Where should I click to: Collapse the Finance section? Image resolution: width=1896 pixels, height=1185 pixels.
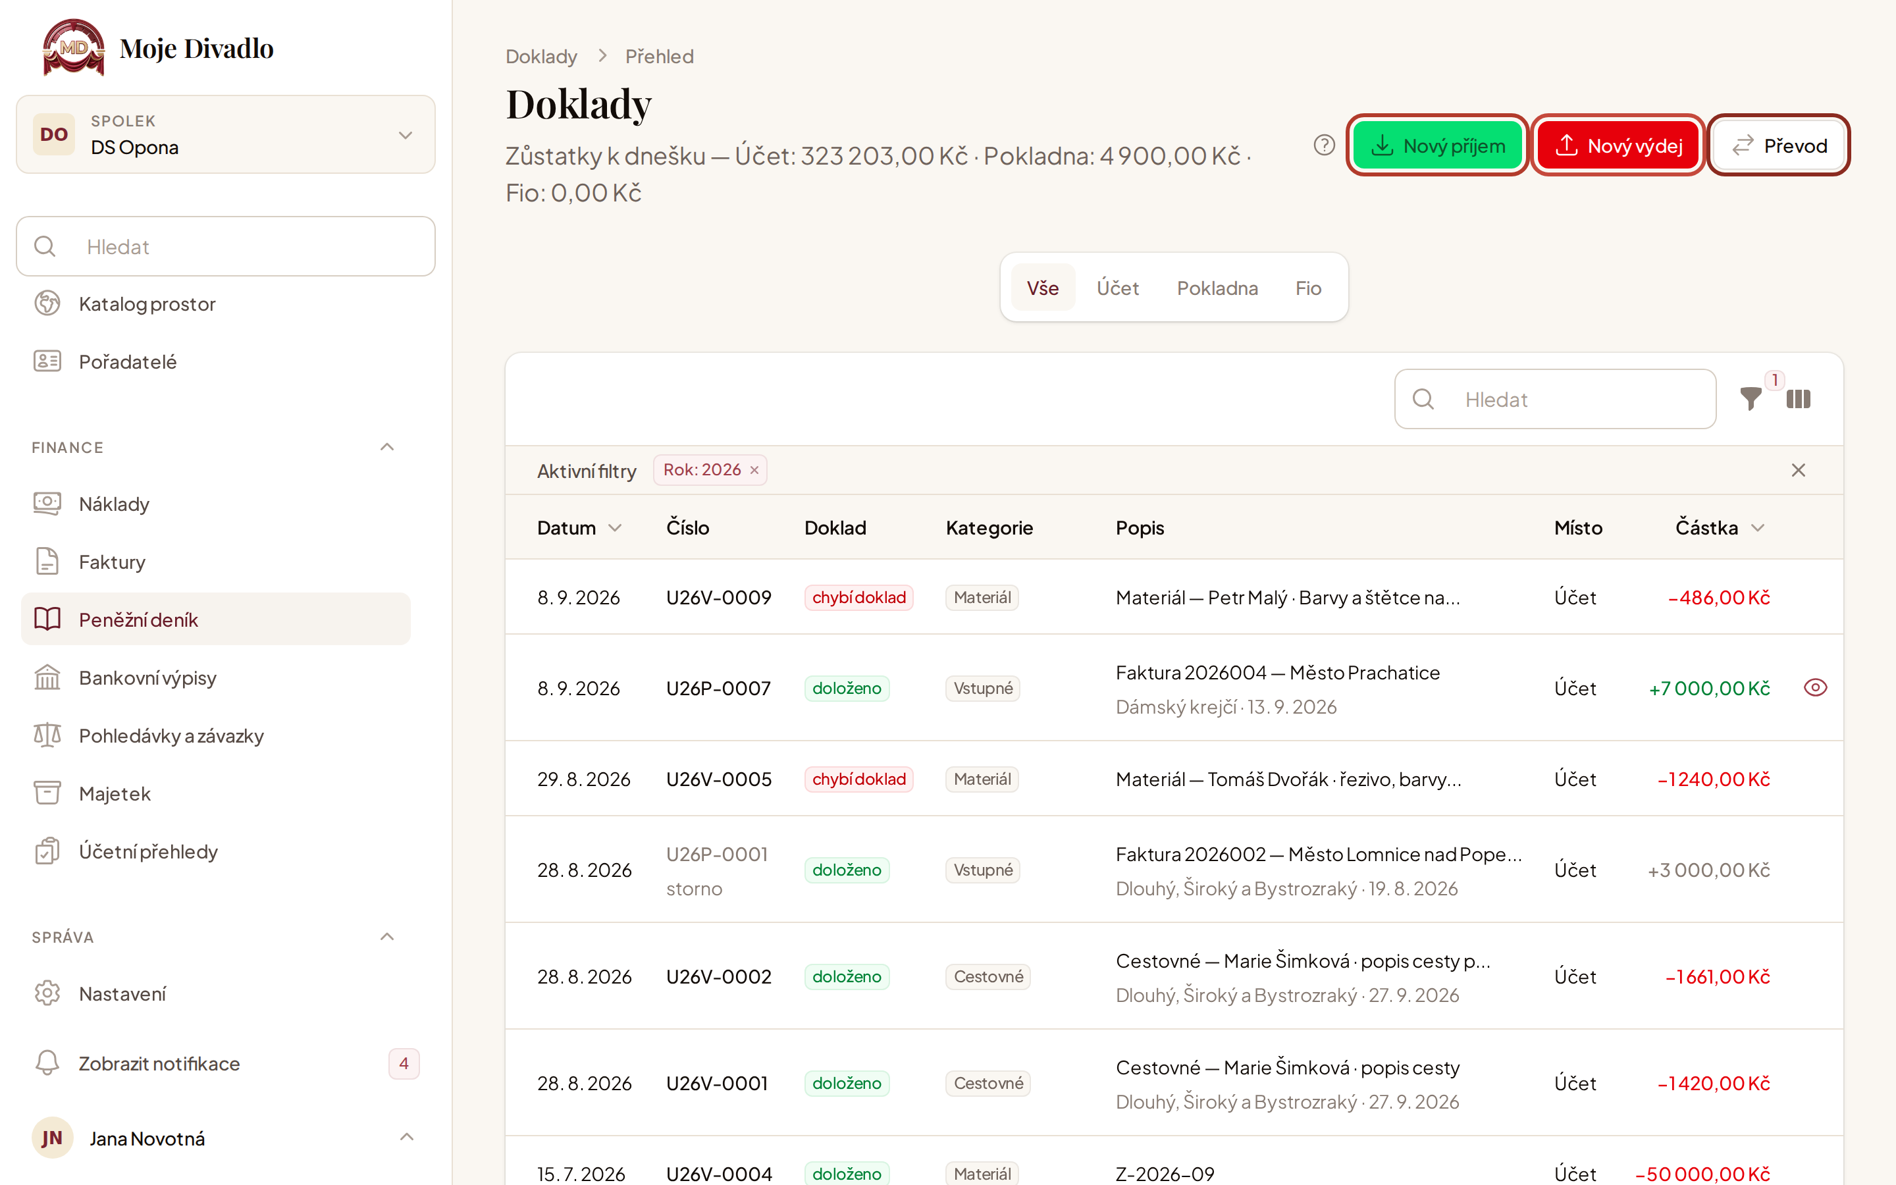tap(386, 448)
